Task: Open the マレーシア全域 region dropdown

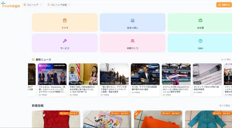Action: coord(59,5)
